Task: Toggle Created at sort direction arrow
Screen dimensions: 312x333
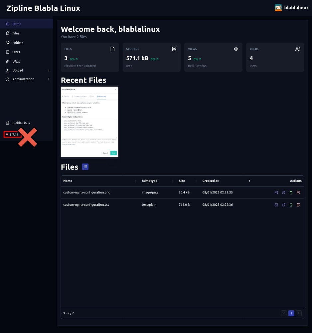Action: pos(249,181)
